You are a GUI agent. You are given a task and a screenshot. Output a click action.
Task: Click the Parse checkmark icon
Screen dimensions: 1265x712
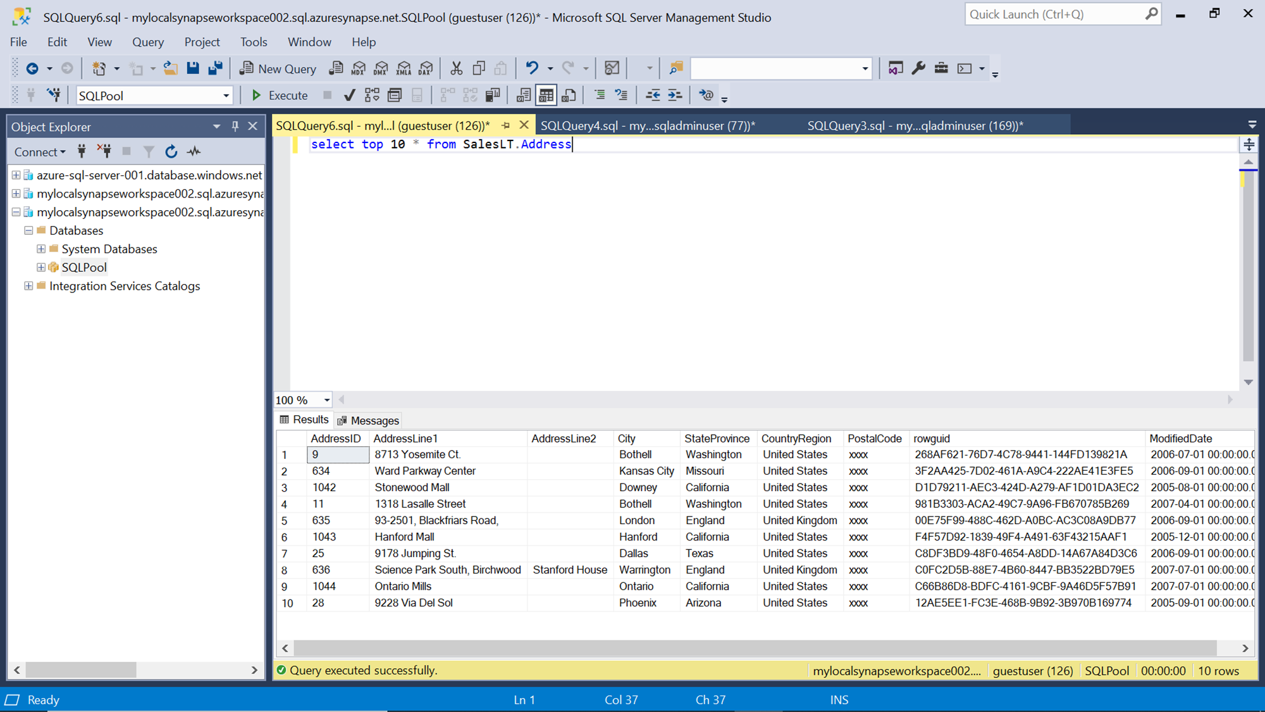[x=349, y=96]
